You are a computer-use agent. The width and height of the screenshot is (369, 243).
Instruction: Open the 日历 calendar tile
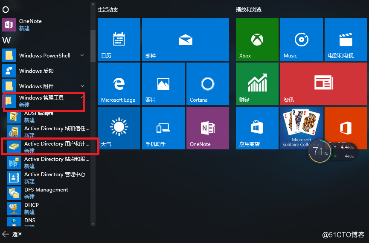click(x=119, y=40)
